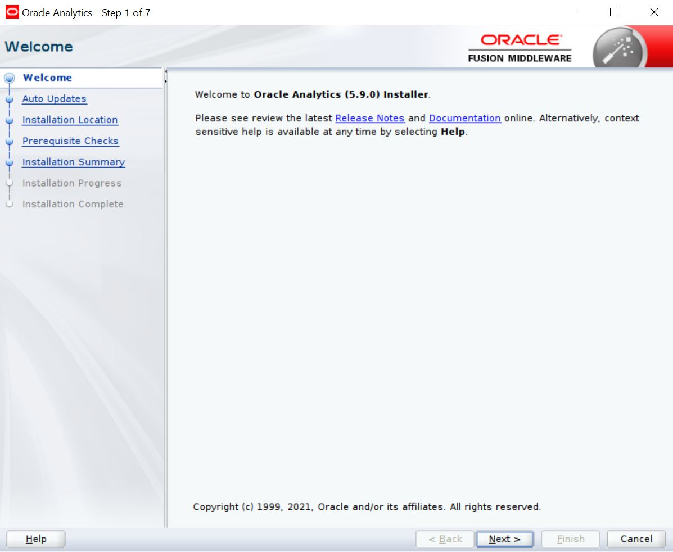
Task: Open installer Help
Action: click(x=36, y=539)
